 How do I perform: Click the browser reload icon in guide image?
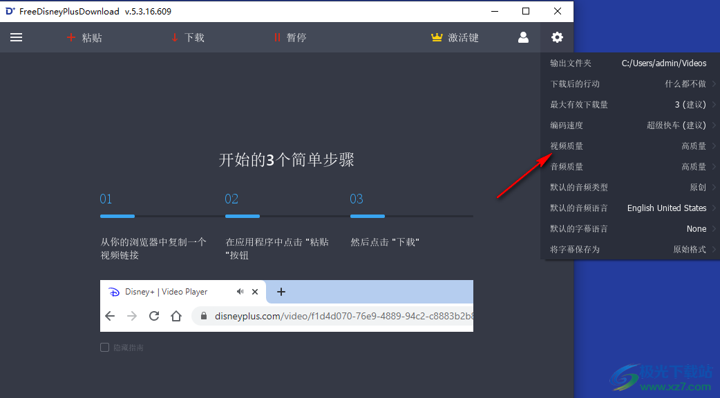click(x=154, y=316)
